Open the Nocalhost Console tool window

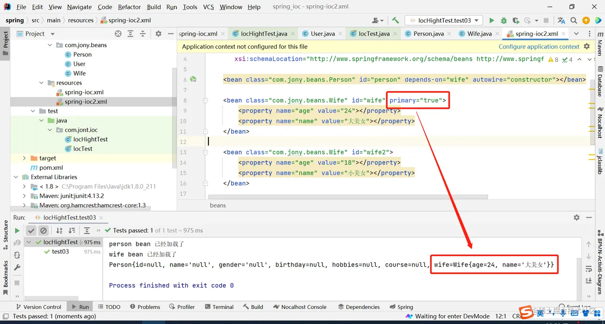point(300,307)
